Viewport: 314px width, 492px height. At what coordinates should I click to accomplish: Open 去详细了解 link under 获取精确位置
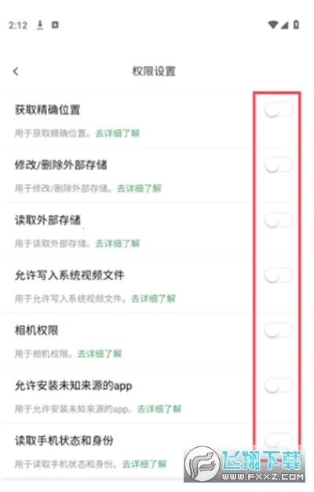[x=118, y=133]
